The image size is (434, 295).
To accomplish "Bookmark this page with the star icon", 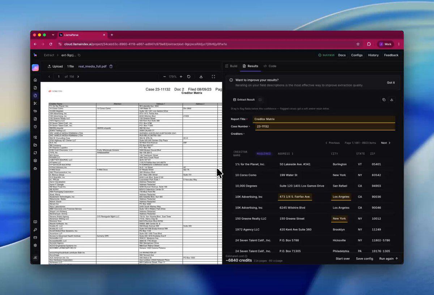I will pyautogui.click(x=358, y=44).
